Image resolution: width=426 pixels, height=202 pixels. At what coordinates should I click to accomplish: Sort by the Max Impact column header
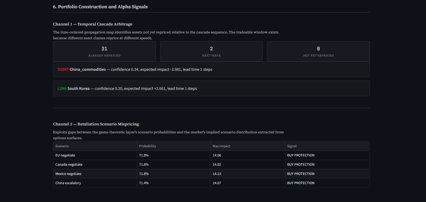[x=221, y=146]
